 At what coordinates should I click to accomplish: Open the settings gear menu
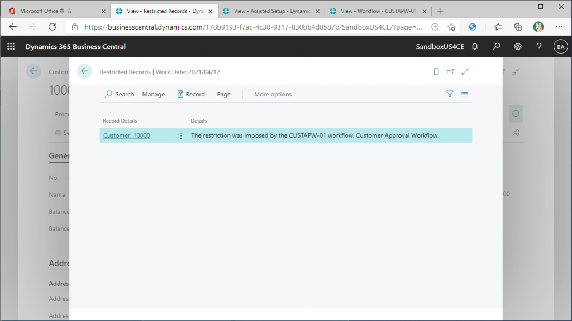point(518,47)
